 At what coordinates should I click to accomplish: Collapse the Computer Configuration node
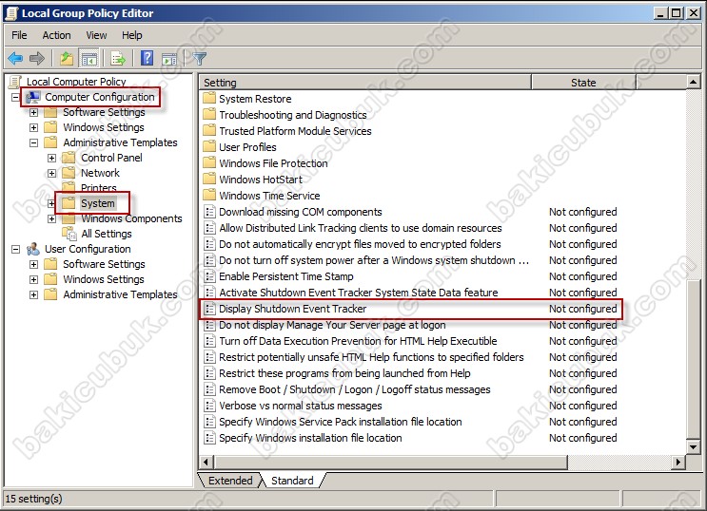16,97
